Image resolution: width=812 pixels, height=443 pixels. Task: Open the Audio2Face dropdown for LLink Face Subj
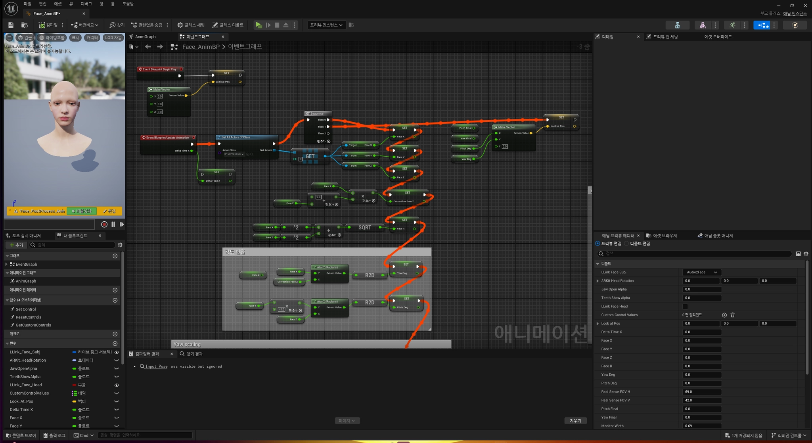click(x=701, y=272)
